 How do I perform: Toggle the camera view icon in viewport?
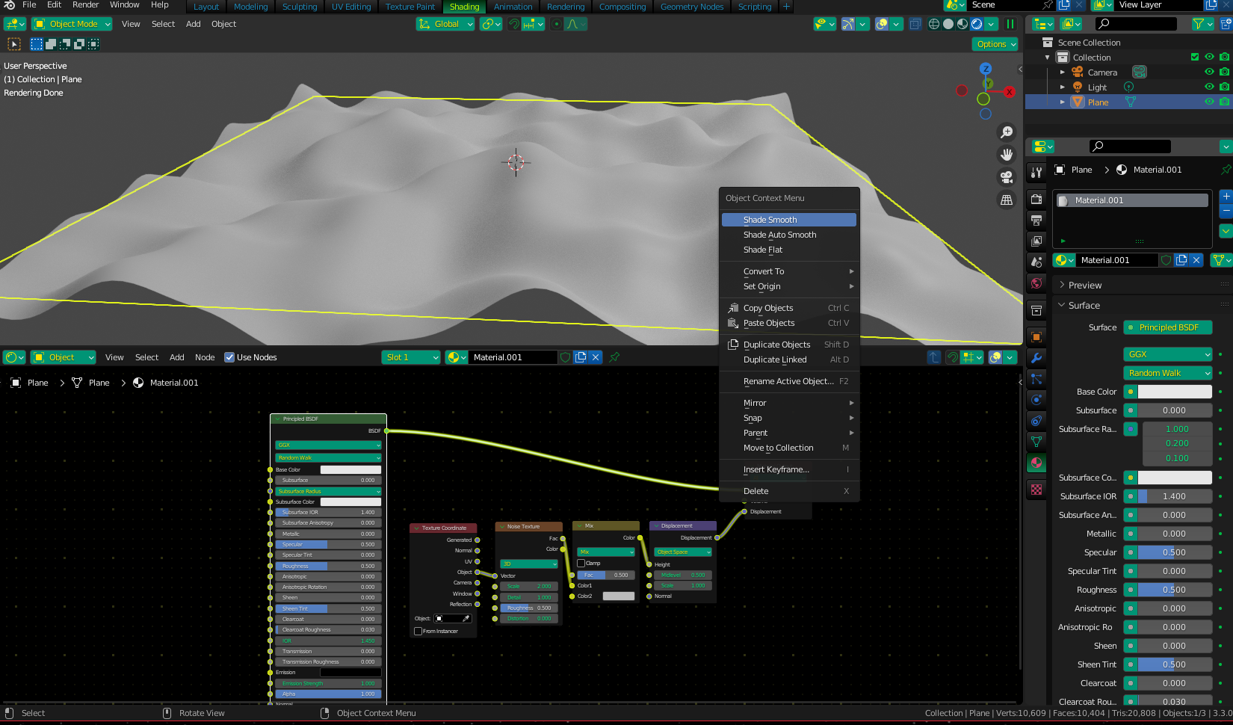coord(1007,177)
